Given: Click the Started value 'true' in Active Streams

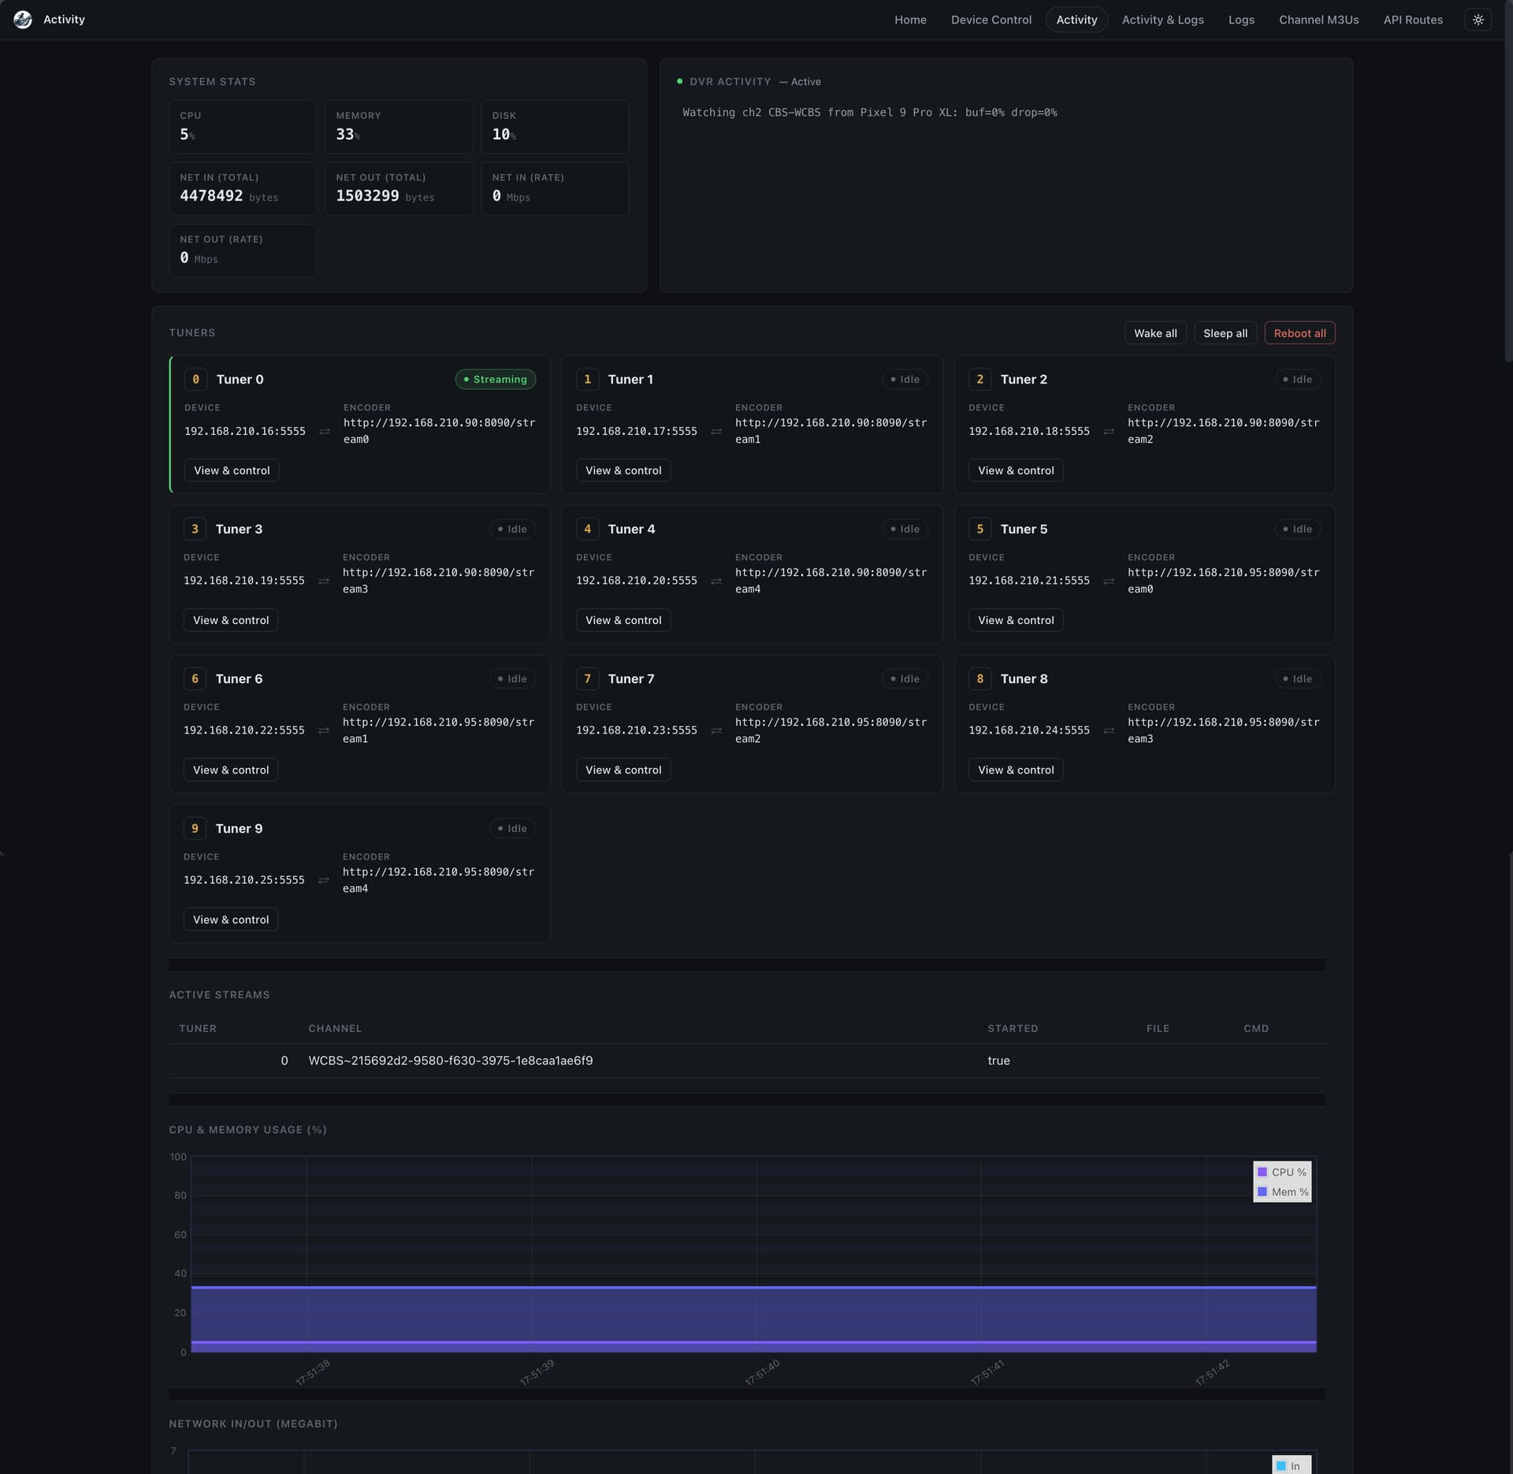Looking at the screenshot, I should click(x=998, y=1060).
